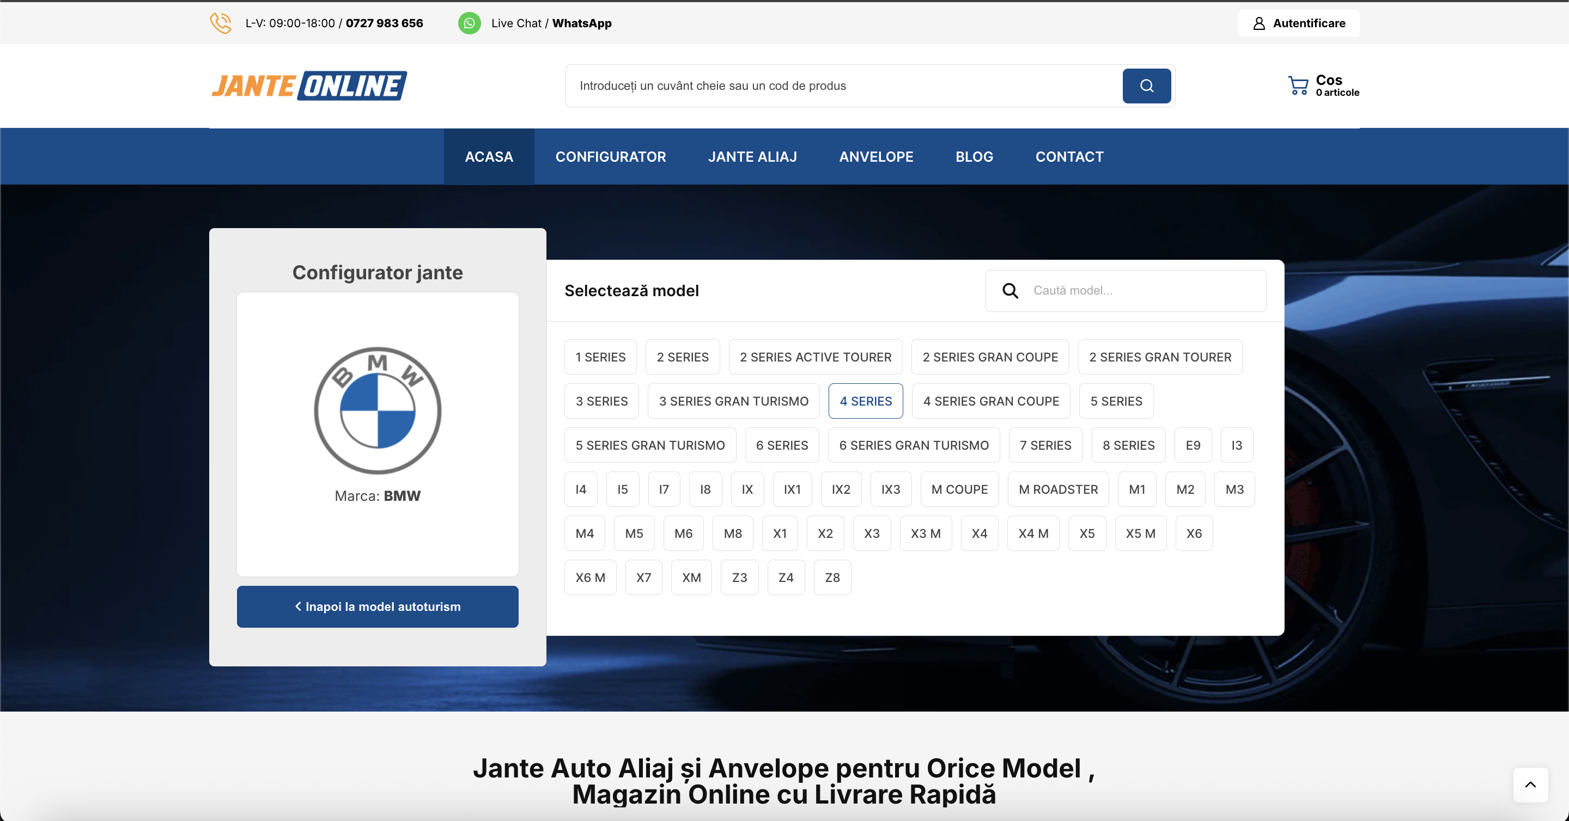Click magnifier icon inside model search box
This screenshot has height=821, width=1569.
pyautogui.click(x=1010, y=290)
